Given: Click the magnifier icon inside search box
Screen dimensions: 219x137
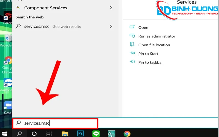Looking at the screenshot, I should click(x=18, y=123).
